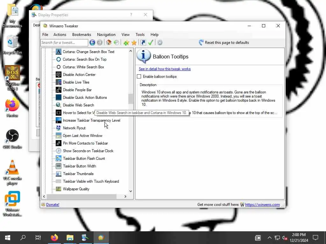
Task: Select Taskbar Button Flash Count
Action: click(84, 159)
